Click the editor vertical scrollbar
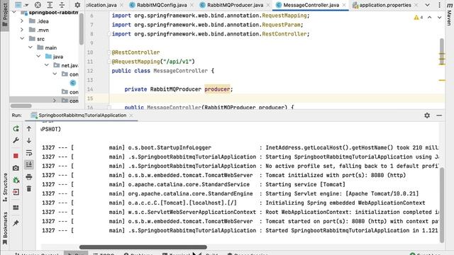This screenshot has width=454, height=255. (442, 51)
